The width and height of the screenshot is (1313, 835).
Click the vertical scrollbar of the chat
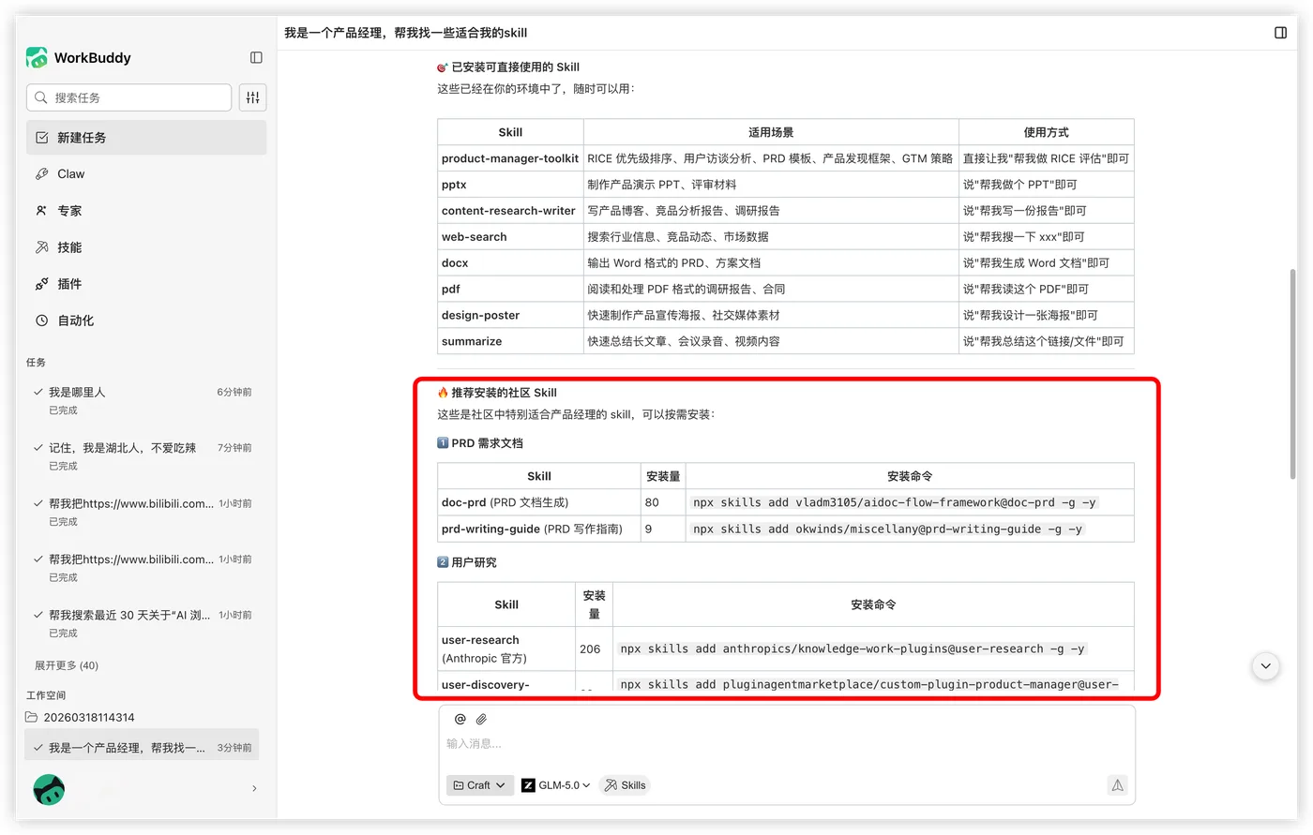[1291, 375]
